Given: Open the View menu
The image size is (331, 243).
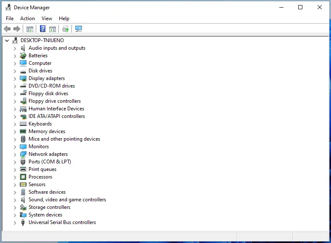Looking at the screenshot, I should [x=47, y=19].
